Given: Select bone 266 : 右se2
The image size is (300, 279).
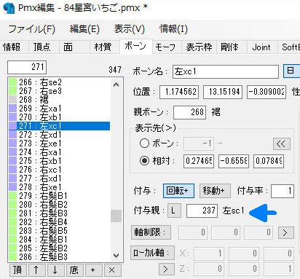Looking at the screenshot, I should 60,82.
